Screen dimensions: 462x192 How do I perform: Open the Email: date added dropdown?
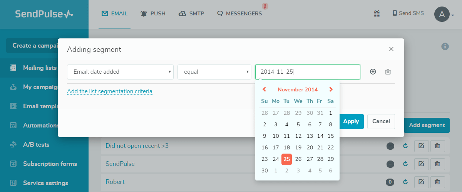click(120, 72)
